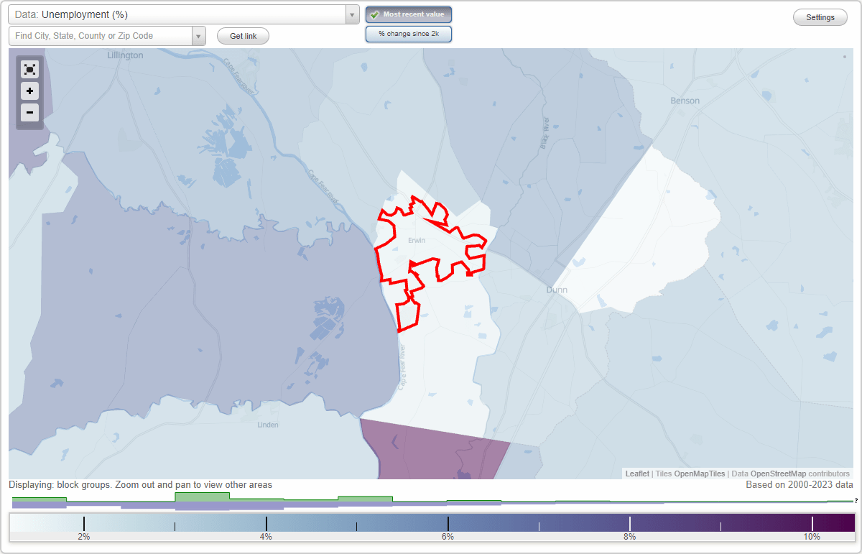Switch to % change since 2k view
862x554 pixels.
[x=408, y=33]
